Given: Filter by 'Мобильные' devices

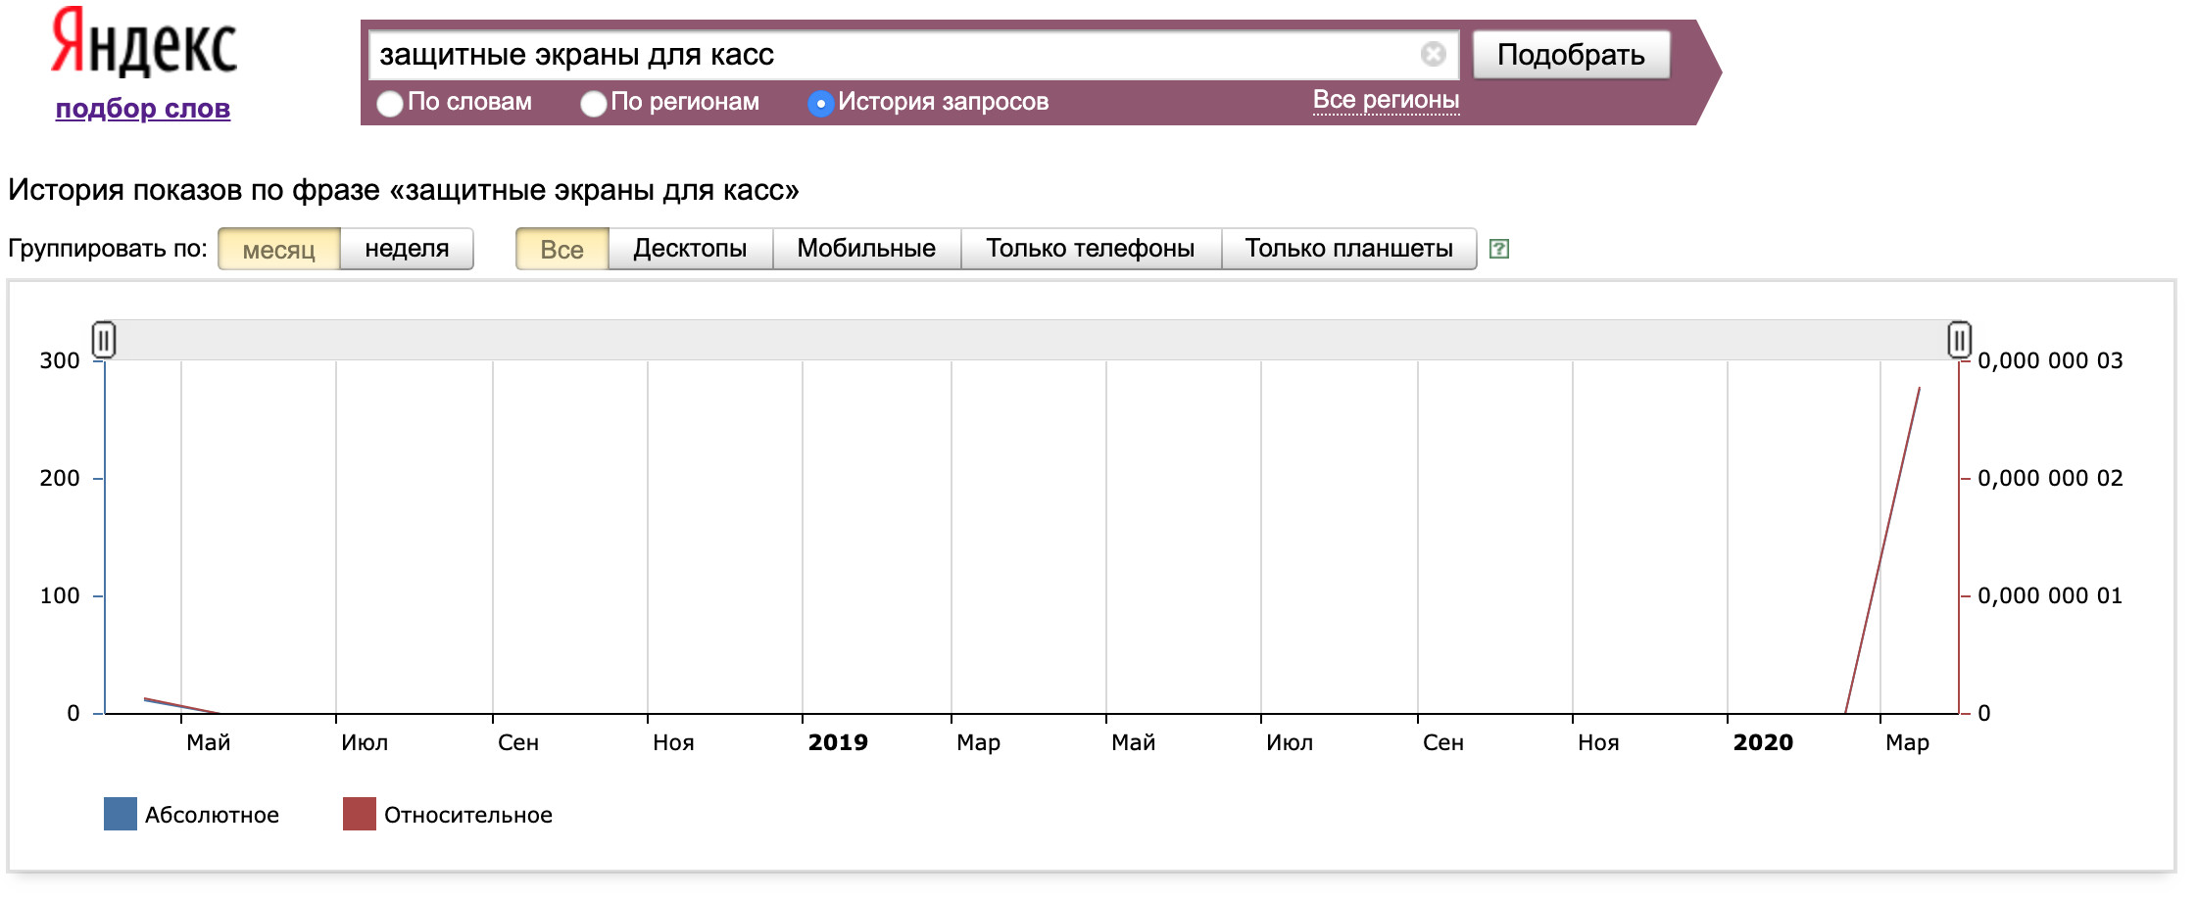Looking at the screenshot, I should coord(866,249).
